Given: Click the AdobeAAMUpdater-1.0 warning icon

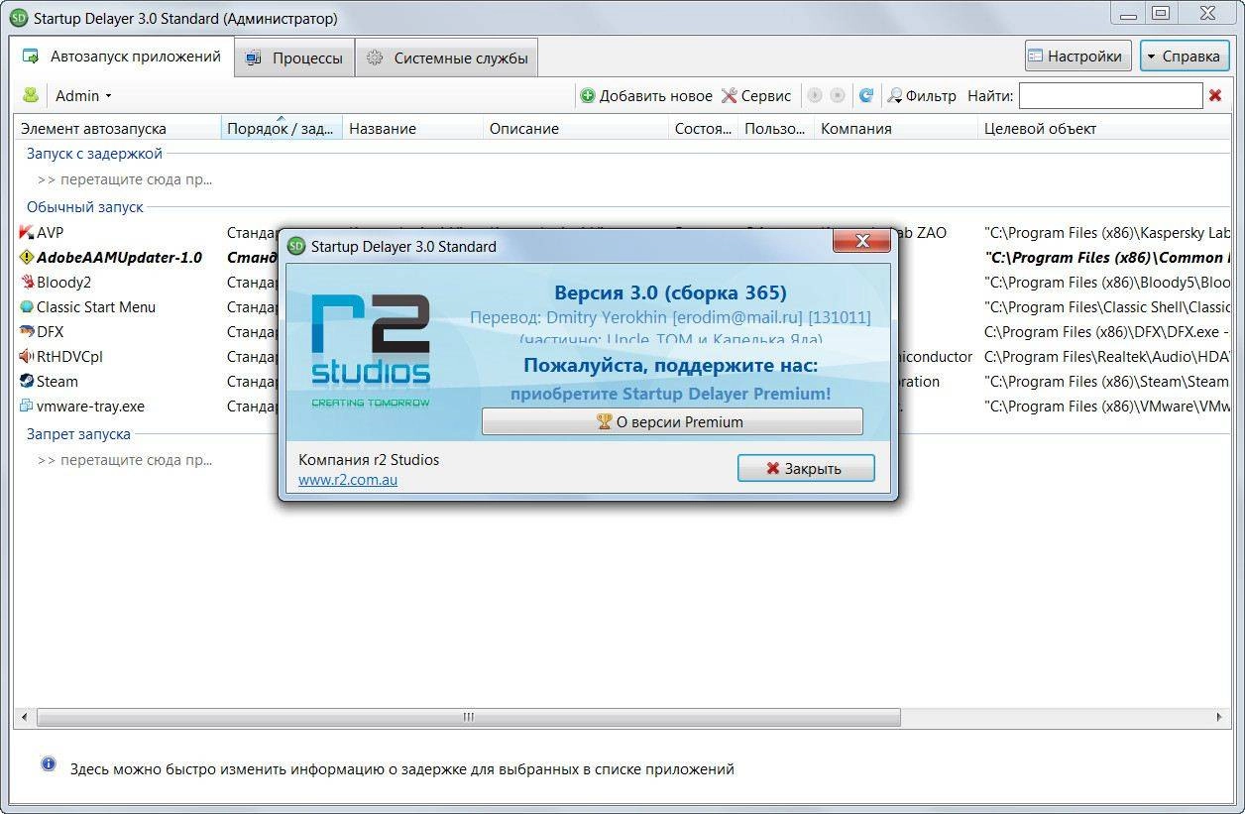Looking at the screenshot, I should [27, 258].
